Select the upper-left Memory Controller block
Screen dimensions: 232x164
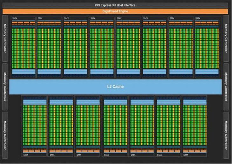[5, 38]
